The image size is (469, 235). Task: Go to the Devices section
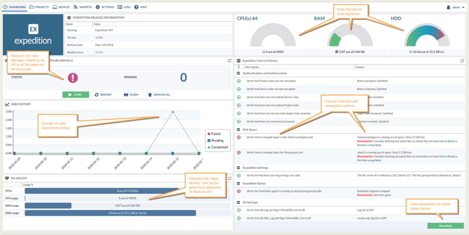click(61, 7)
